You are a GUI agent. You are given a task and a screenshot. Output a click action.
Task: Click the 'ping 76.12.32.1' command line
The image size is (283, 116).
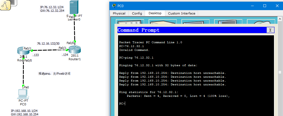coord(136,58)
